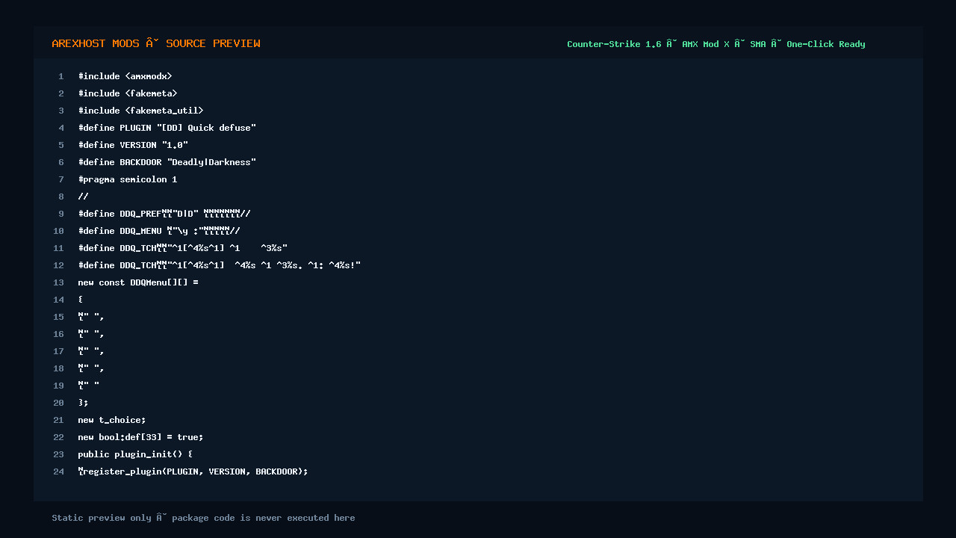Click the '#define BACKDOOR "Deadly|Darkness"' line
The image size is (956, 538).
pyautogui.click(x=167, y=162)
